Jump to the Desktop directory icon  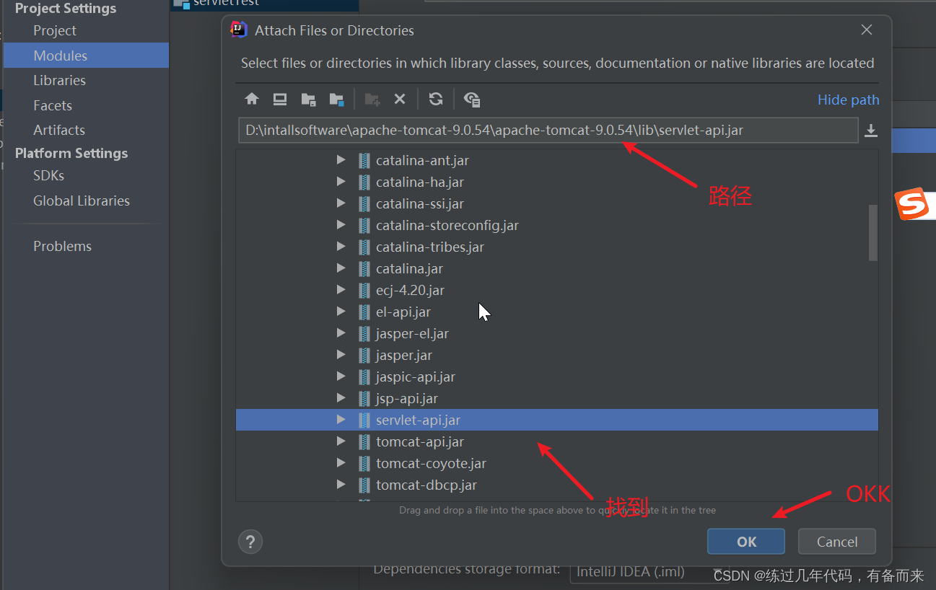pyautogui.click(x=280, y=100)
